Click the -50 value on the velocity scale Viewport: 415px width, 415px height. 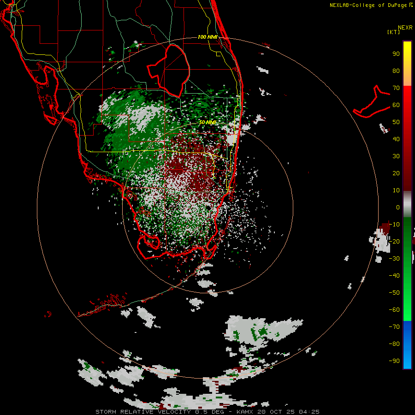pos(394,293)
